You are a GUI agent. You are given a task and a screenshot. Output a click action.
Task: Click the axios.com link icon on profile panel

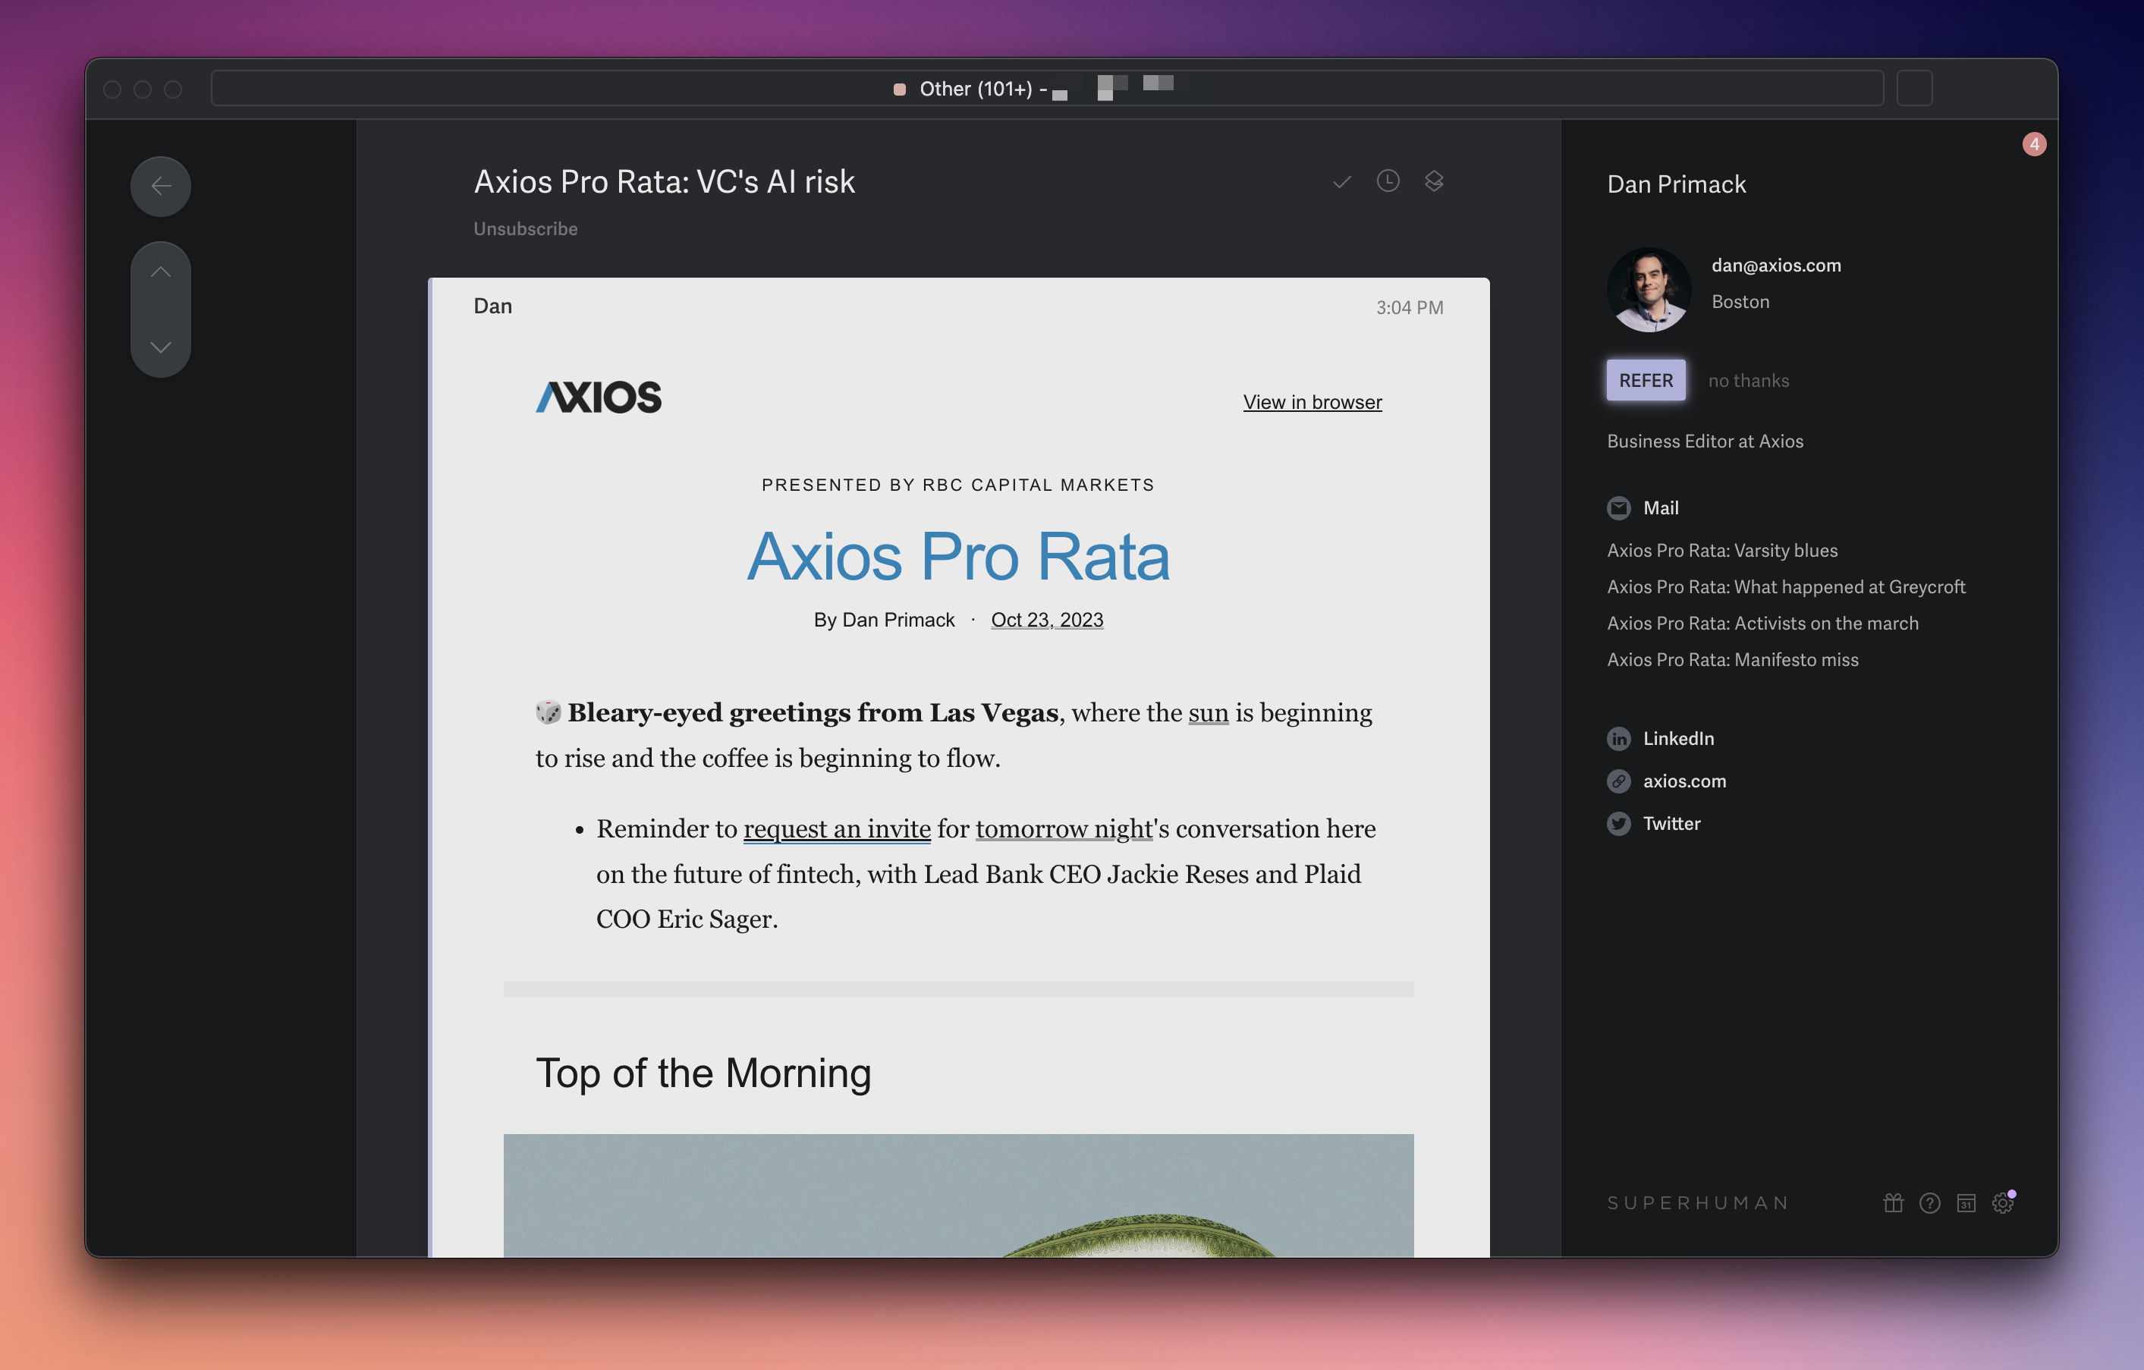coord(1619,780)
